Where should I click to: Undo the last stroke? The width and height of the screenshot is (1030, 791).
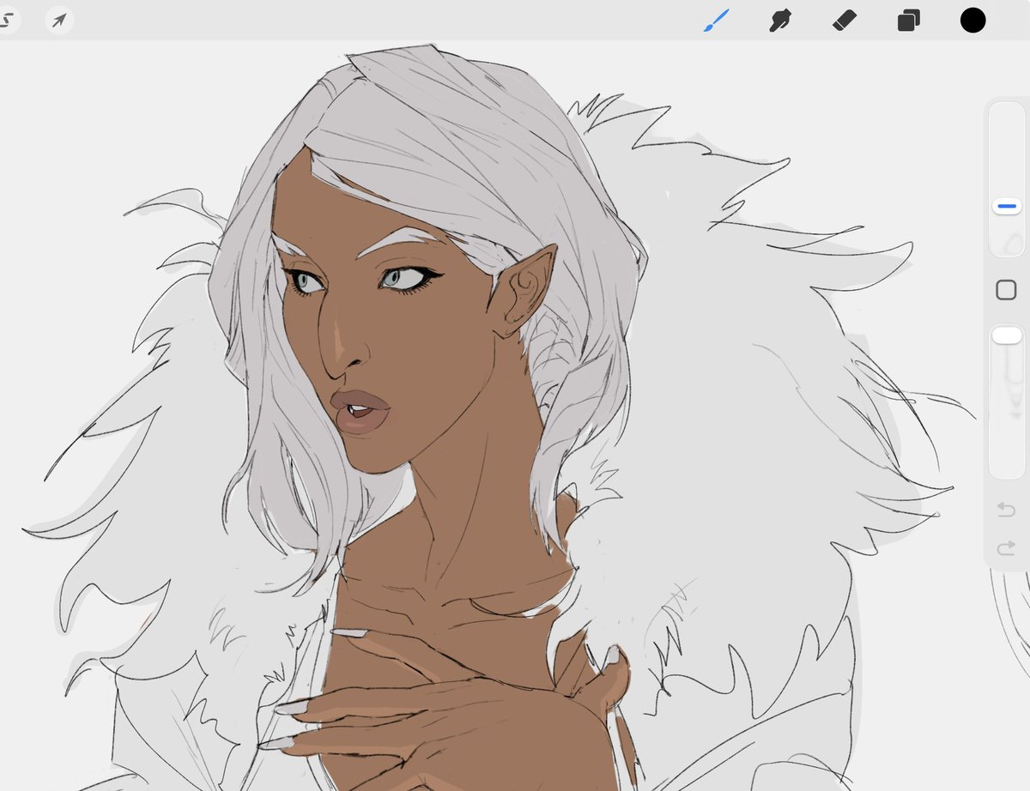[x=1006, y=510]
